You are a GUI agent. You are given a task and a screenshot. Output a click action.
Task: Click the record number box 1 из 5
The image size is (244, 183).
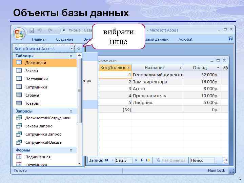coord(124,160)
